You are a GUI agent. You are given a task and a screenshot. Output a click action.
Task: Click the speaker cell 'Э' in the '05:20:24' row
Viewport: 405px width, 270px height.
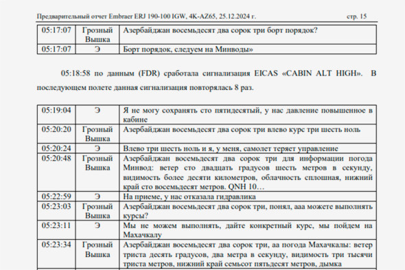(97, 148)
